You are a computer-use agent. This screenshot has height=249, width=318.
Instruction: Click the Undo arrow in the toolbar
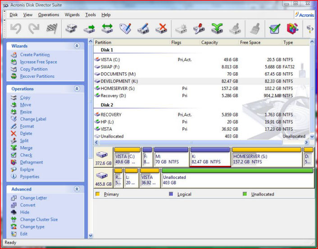[16, 29]
